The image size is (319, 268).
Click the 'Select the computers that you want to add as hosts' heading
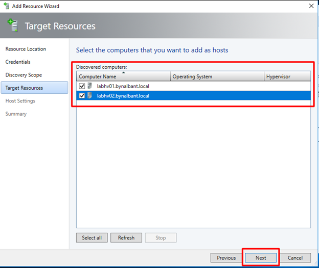point(152,50)
